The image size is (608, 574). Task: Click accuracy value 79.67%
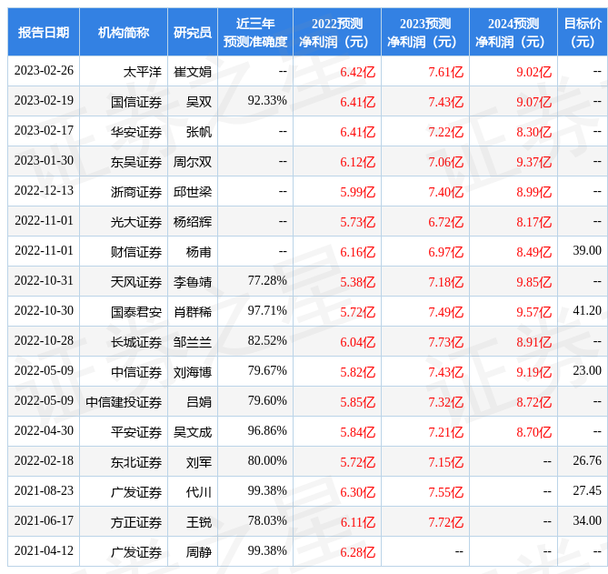[267, 370]
